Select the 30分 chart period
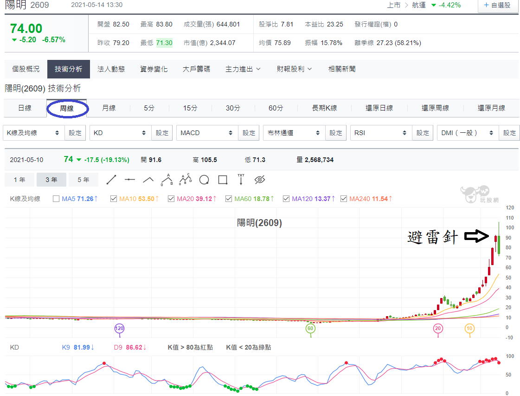The width and height of the screenshot is (520, 396). point(233,108)
